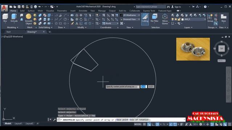Toggle snap mode in status bar

click(149, 124)
